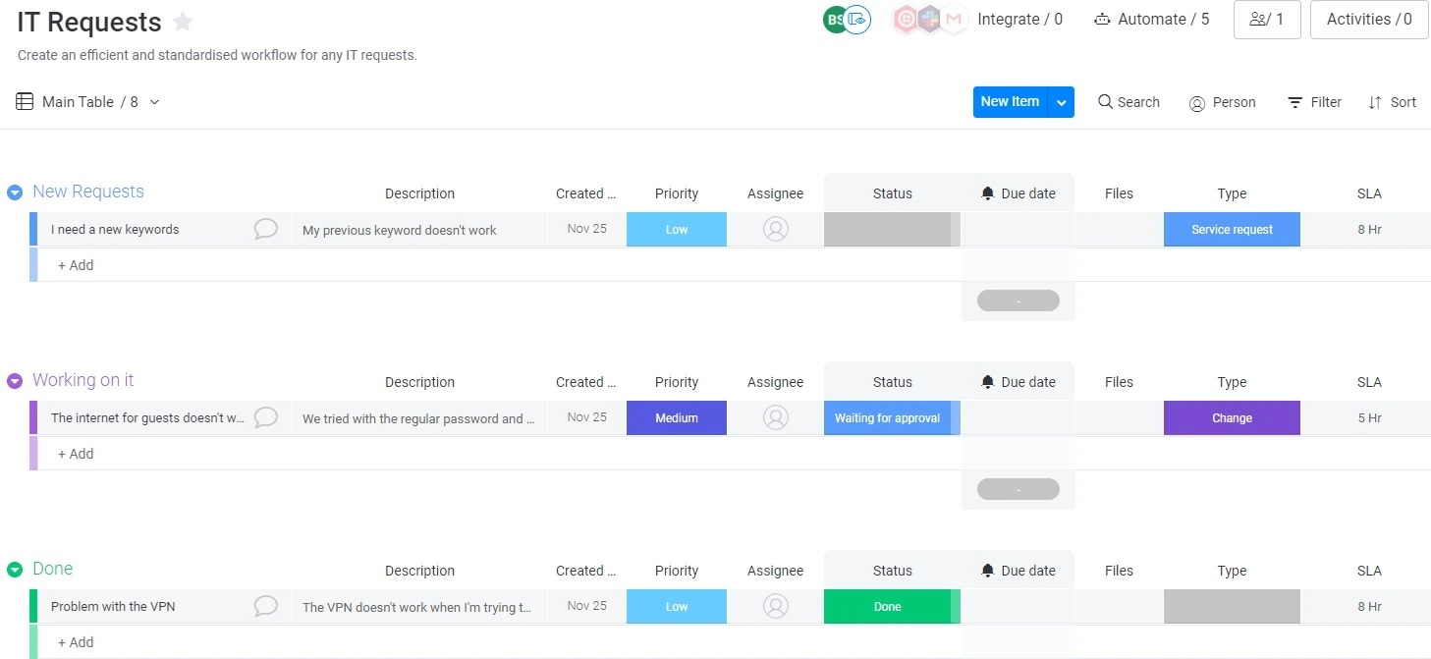The image size is (1431, 659).
Task: Change the Waiting for approval status
Action: click(x=890, y=417)
